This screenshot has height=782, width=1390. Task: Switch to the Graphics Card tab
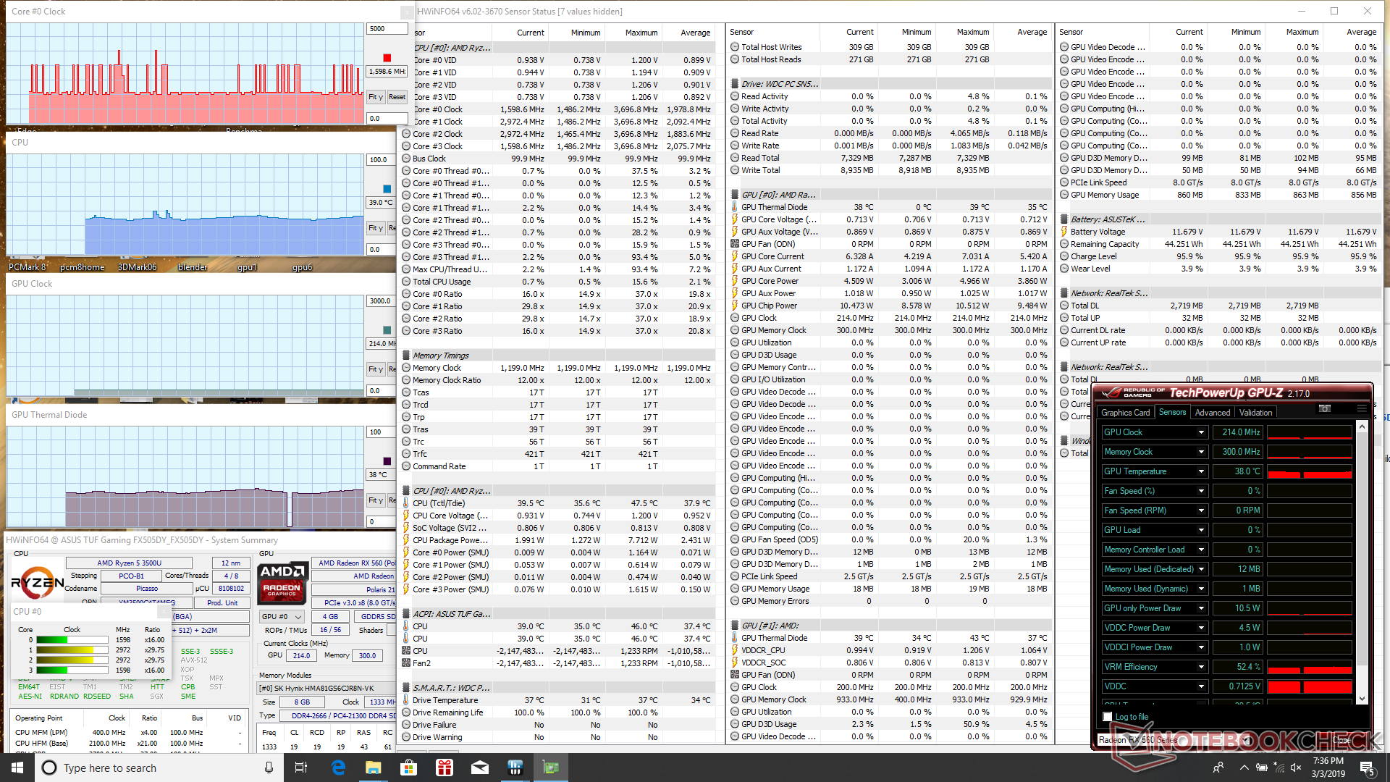(1125, 413)
